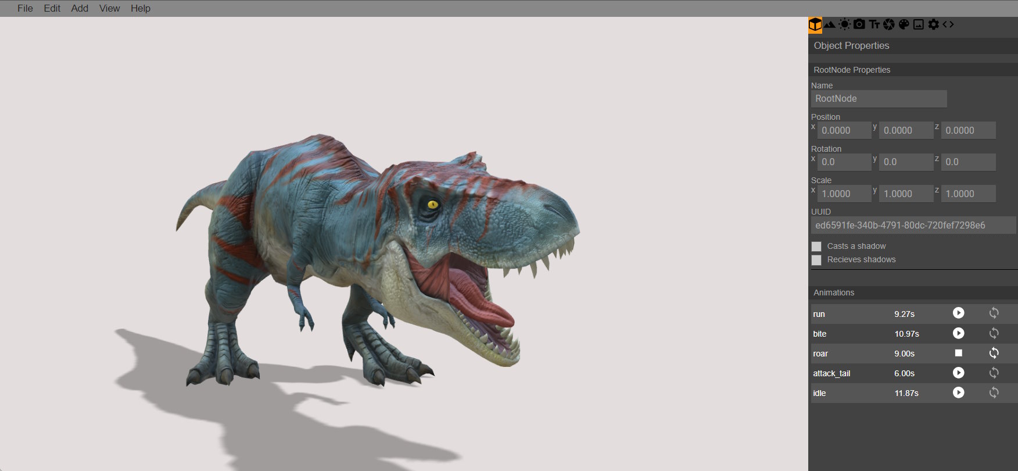Open the framed image panel icon
Viewport: 1018px width, 471px height.
pyautogui.click(x=919, y=24)
